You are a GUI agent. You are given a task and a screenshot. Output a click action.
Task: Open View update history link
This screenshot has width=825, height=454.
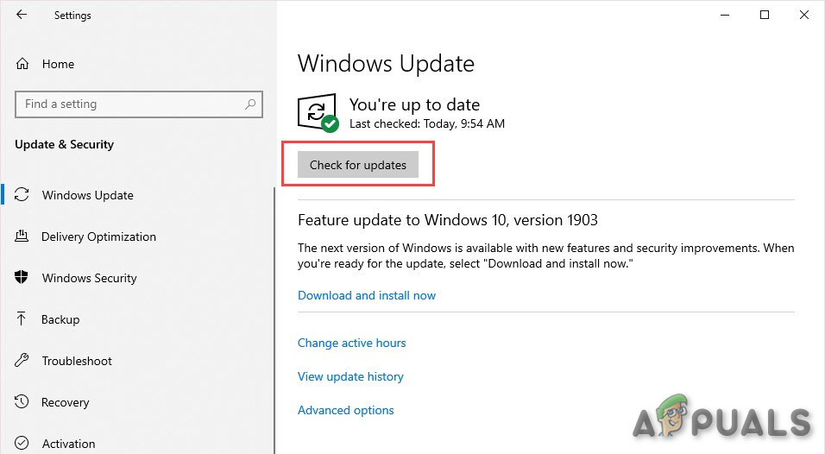pyautogui.click(x=350, y=376)
